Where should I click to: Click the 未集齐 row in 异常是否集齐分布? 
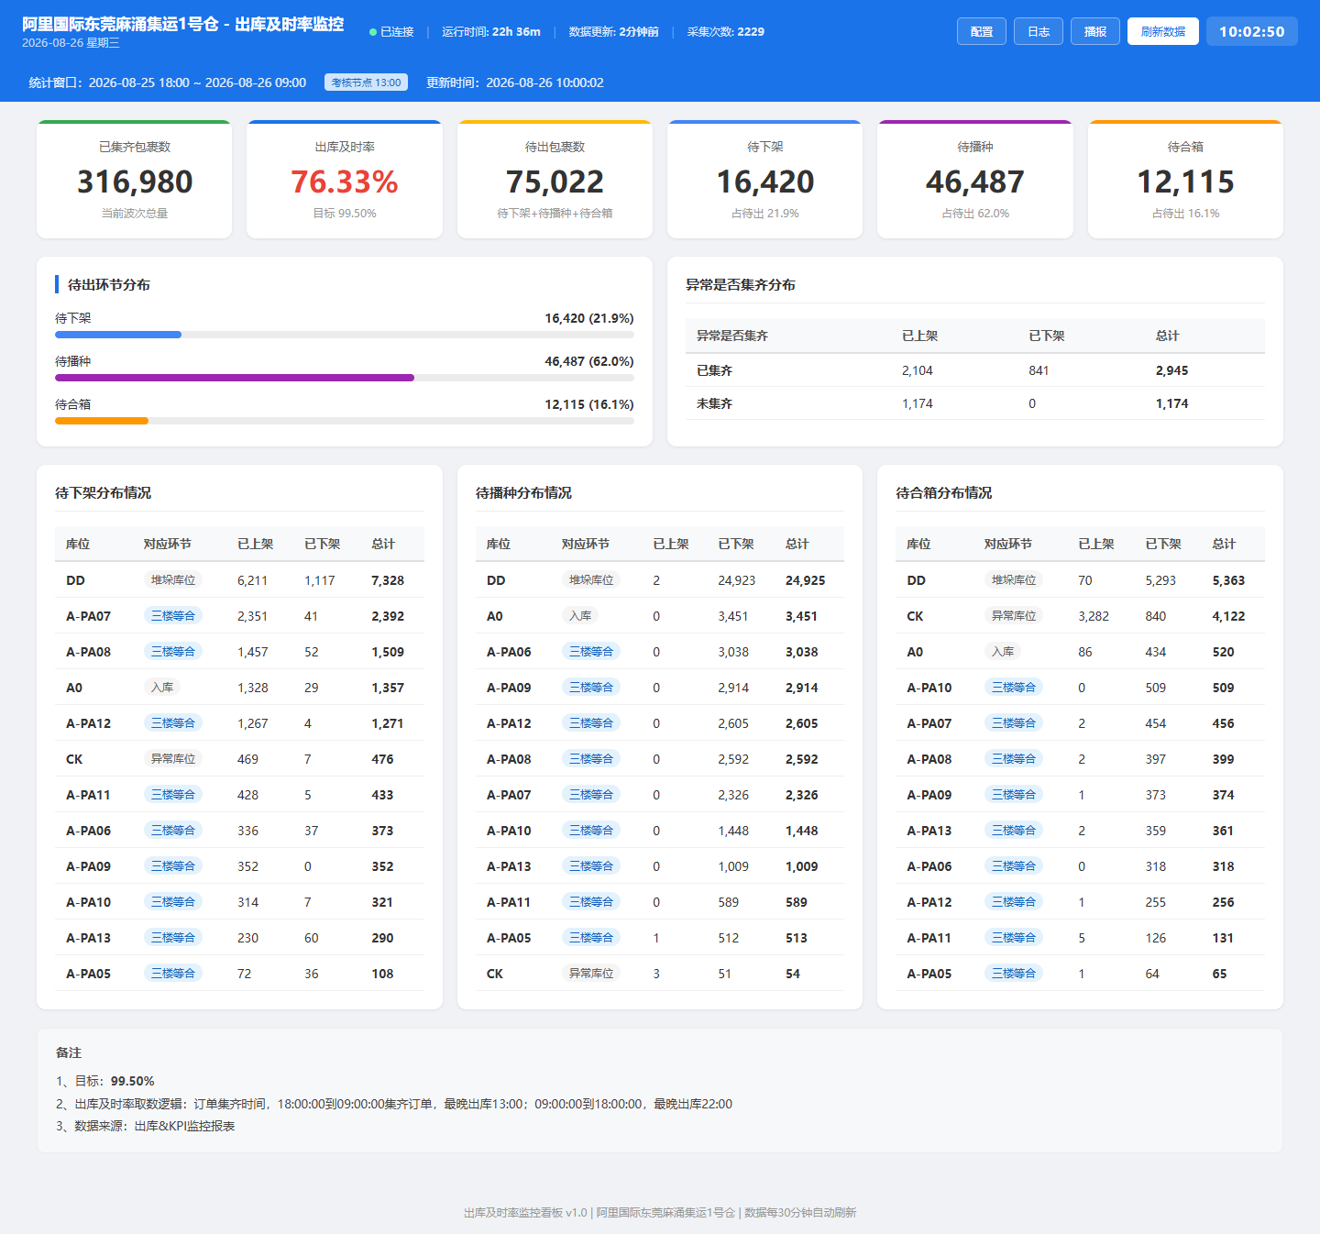(975, 403)
